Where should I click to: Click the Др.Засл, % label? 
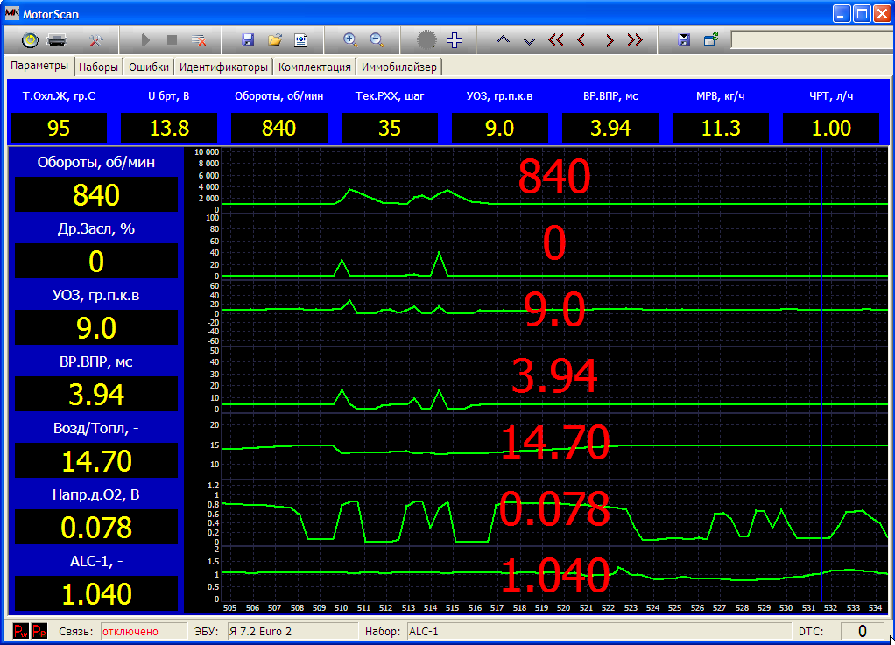pyautogui.click(x=96, y=228)
